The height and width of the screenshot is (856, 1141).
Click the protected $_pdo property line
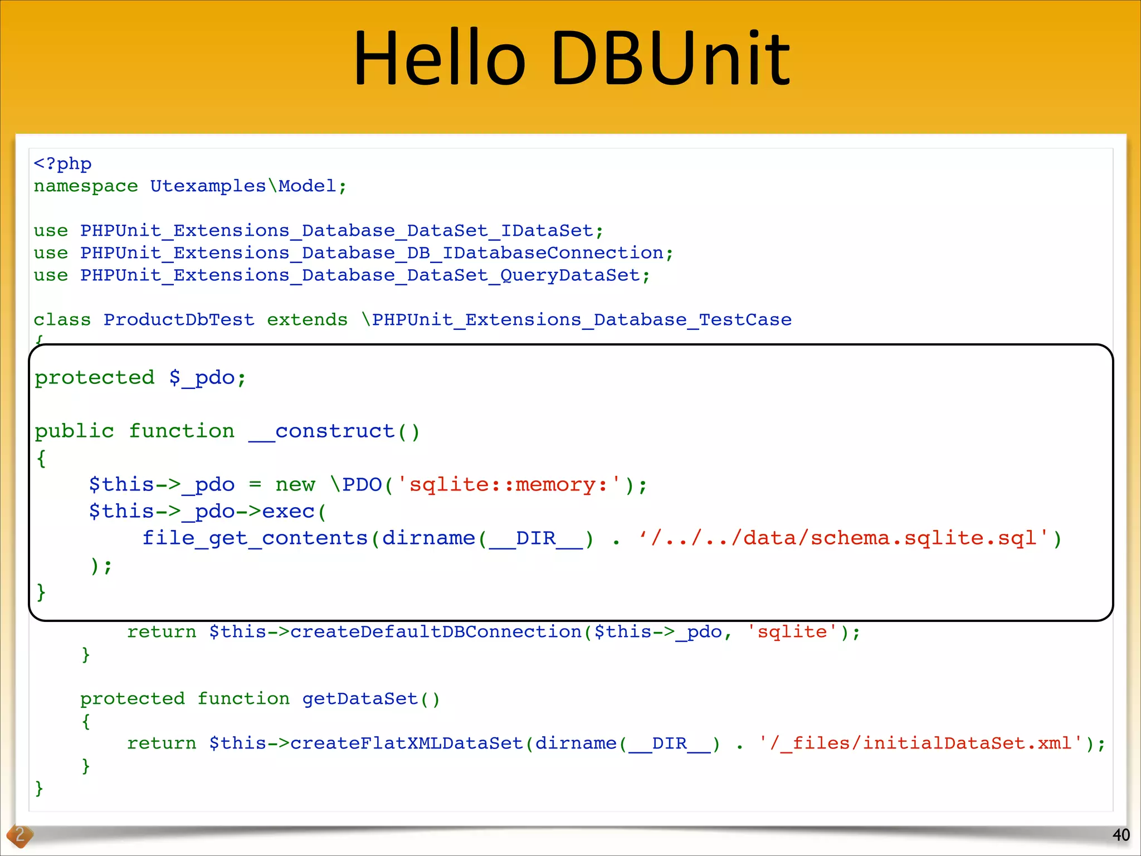(140, 378)
